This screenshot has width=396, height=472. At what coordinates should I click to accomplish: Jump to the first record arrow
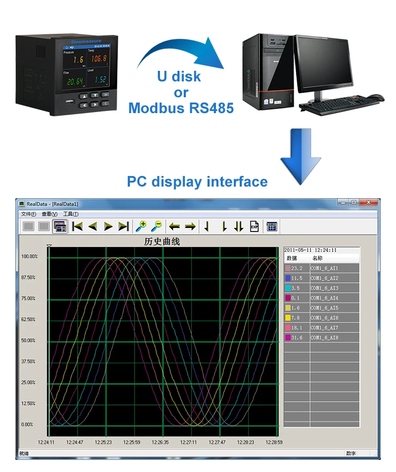pos(77,226)
